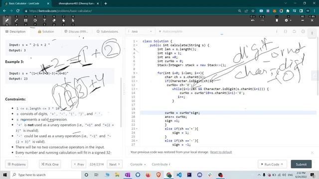Screen dimensions: 319x179
Task: Expand the Console panel
Action: 138,164
